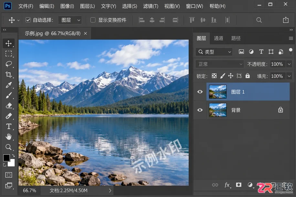Switch to the 通道 tab
This screenshot has width=296, height=197.
218,38
